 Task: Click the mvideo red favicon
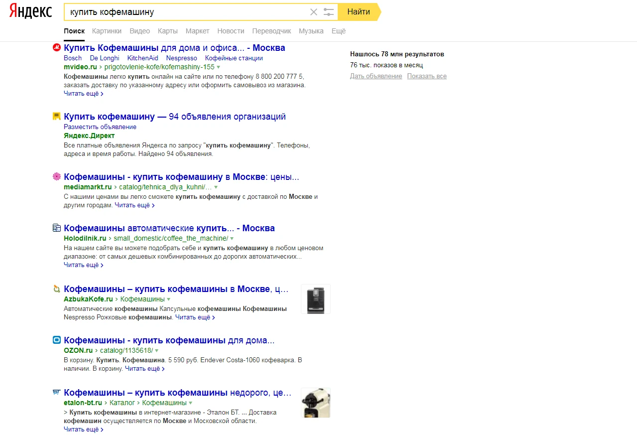[x=56, y=48]
